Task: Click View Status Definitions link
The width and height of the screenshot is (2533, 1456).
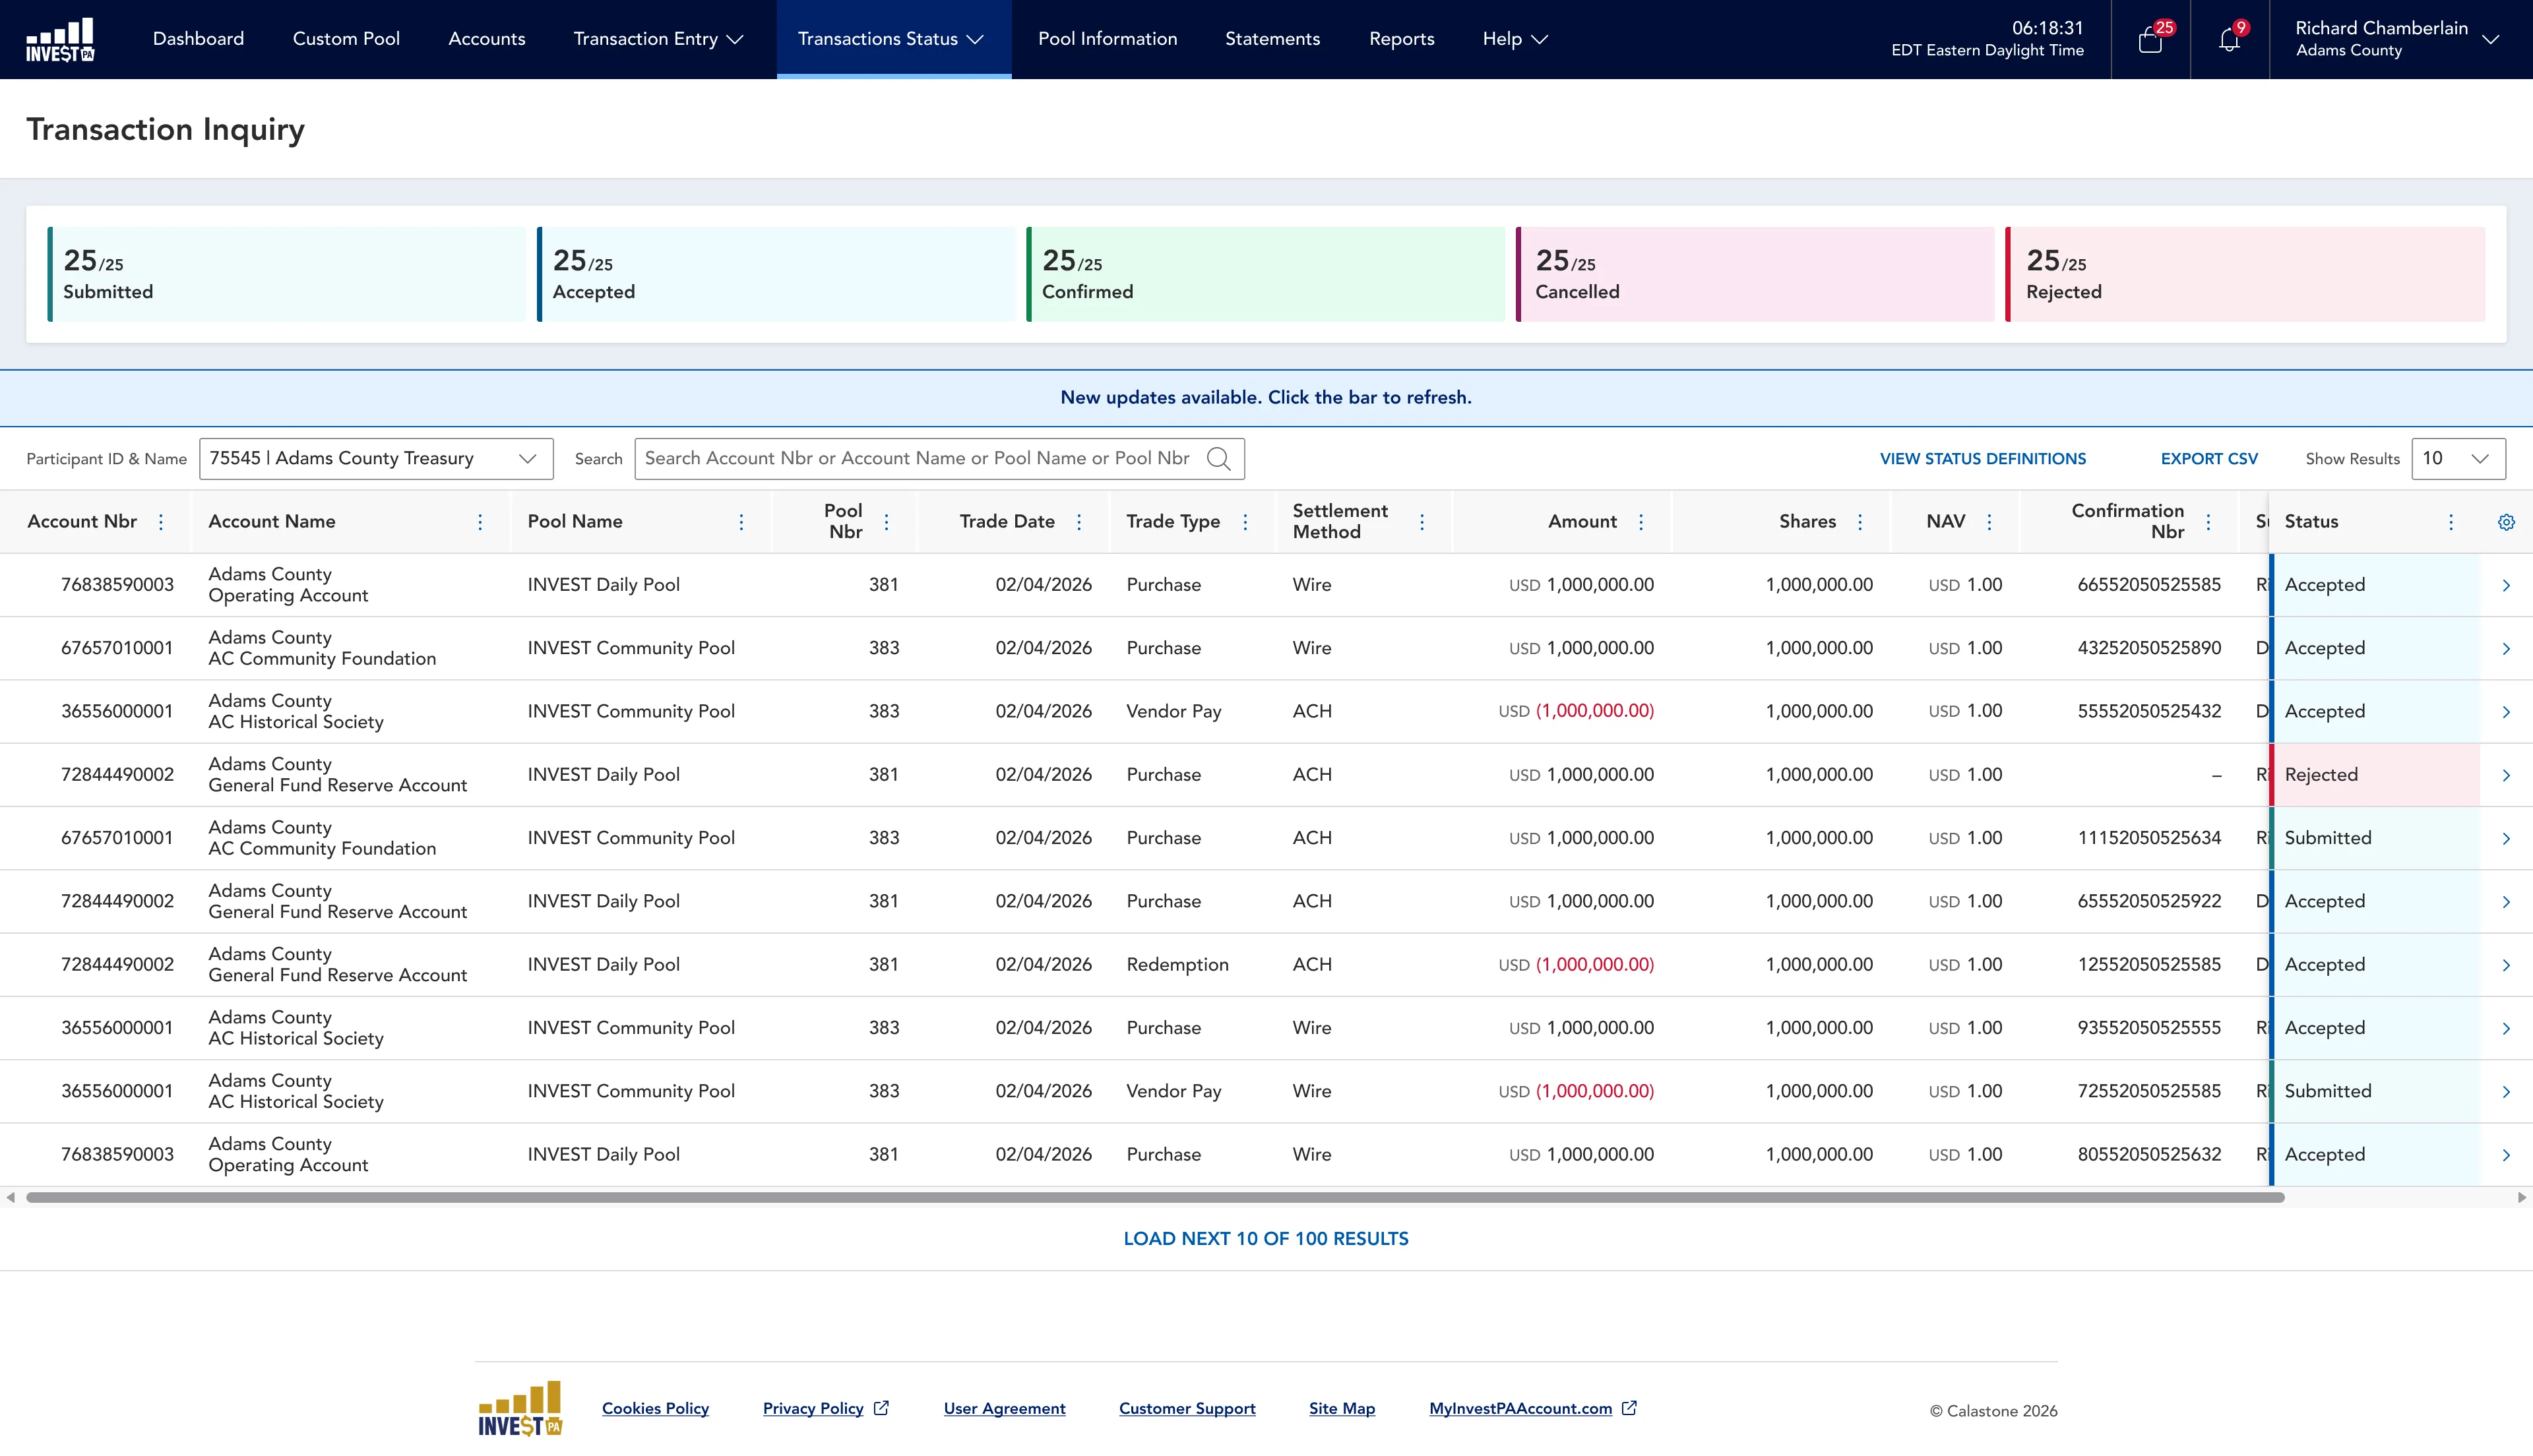Action: 1982,459
